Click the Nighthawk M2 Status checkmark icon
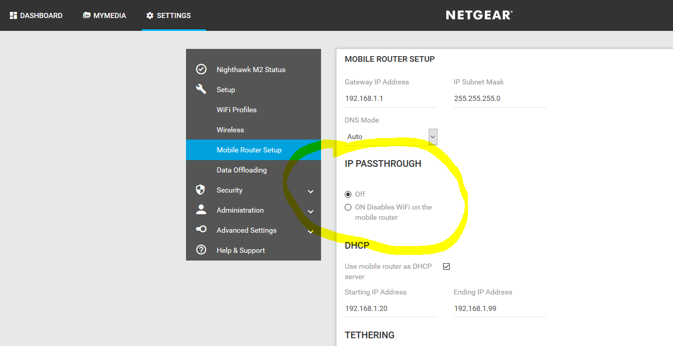 tap(201, 70)
